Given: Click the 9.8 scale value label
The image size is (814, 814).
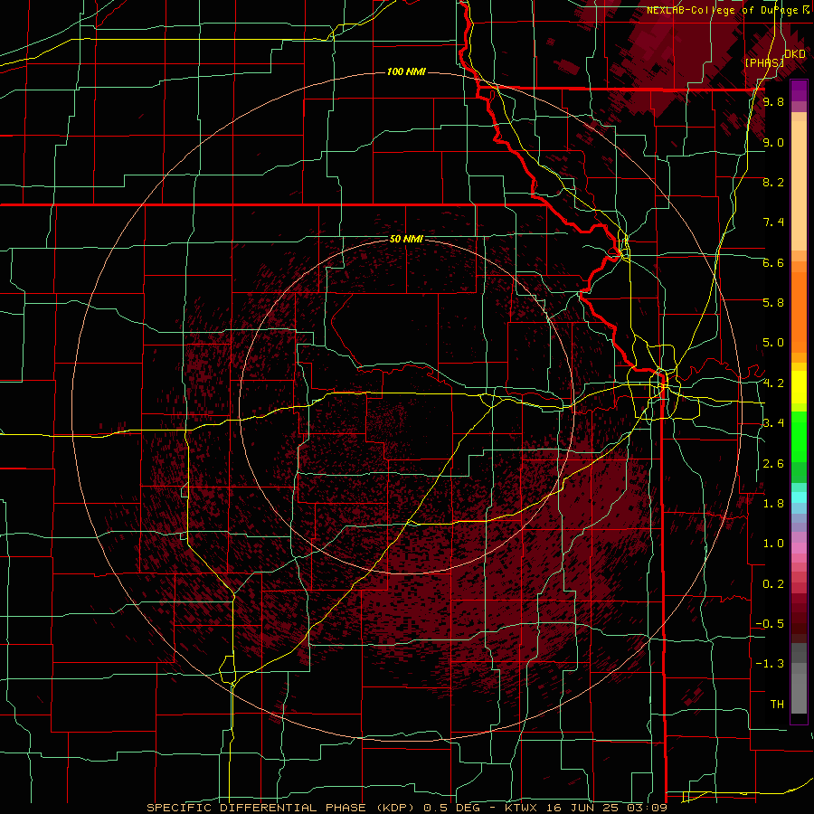Looking at the screenshot, I should pyautogui.click(x=773, y=102).
